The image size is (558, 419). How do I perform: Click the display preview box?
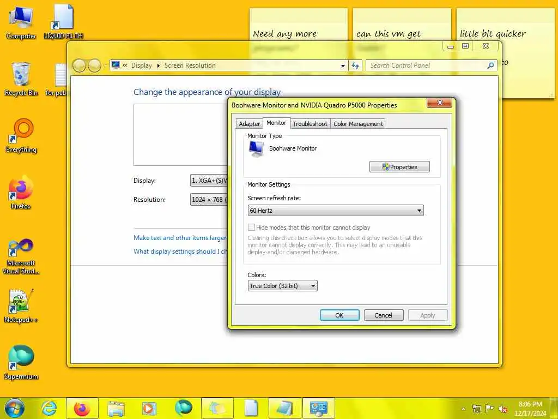click(180, 135)
